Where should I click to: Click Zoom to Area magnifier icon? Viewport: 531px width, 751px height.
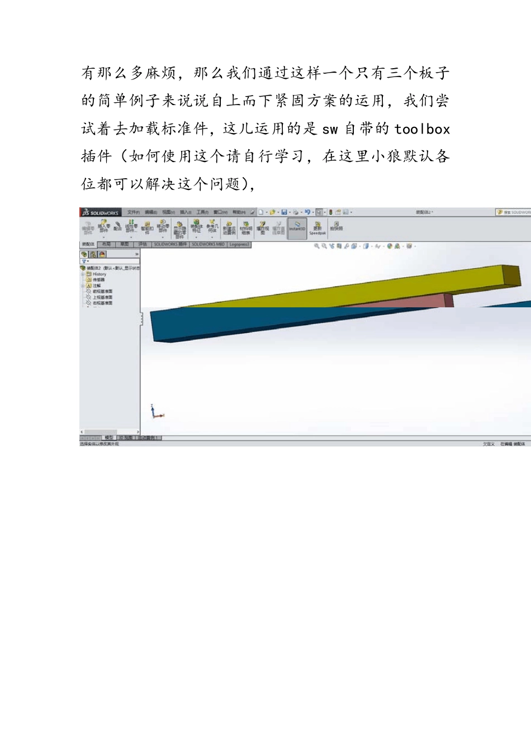324,246
